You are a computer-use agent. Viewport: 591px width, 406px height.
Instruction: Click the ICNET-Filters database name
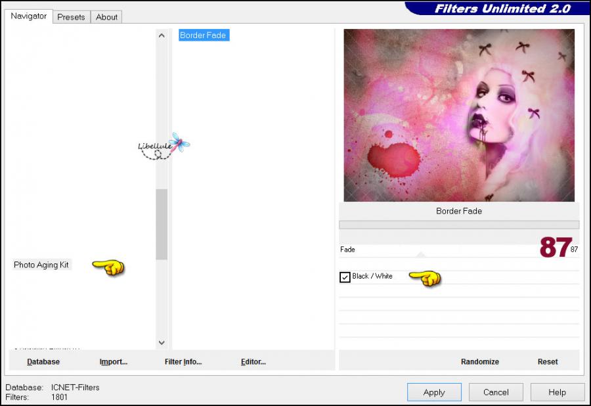click(76, 388)
